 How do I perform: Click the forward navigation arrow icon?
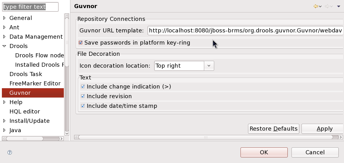pyautogui.click(x=327, y=6)
